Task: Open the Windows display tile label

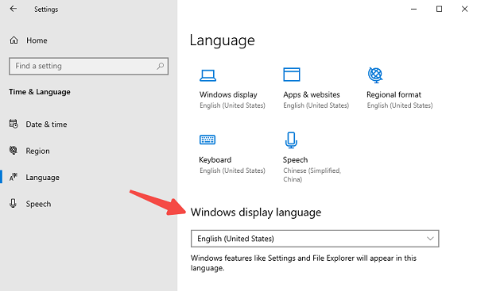Action: pyautogui.click(x=228, y=94)
